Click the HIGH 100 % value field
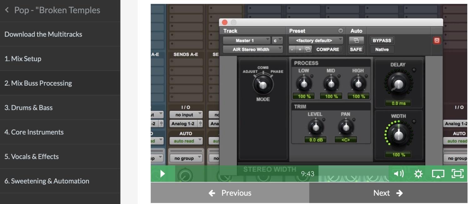 coord(358,96)
